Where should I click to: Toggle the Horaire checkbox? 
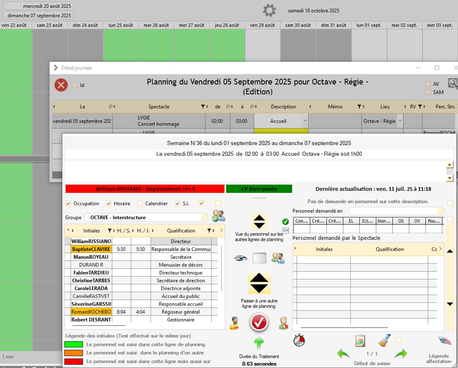pyautogui.click(x=109, y=204)
